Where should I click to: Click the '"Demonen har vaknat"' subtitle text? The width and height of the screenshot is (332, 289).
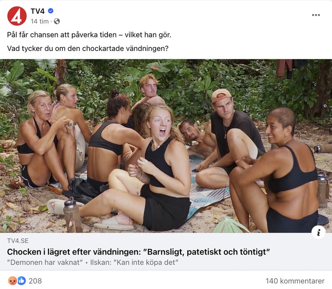(x=45, y=262)
